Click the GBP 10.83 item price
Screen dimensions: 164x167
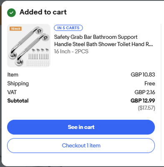click(143, 75)
